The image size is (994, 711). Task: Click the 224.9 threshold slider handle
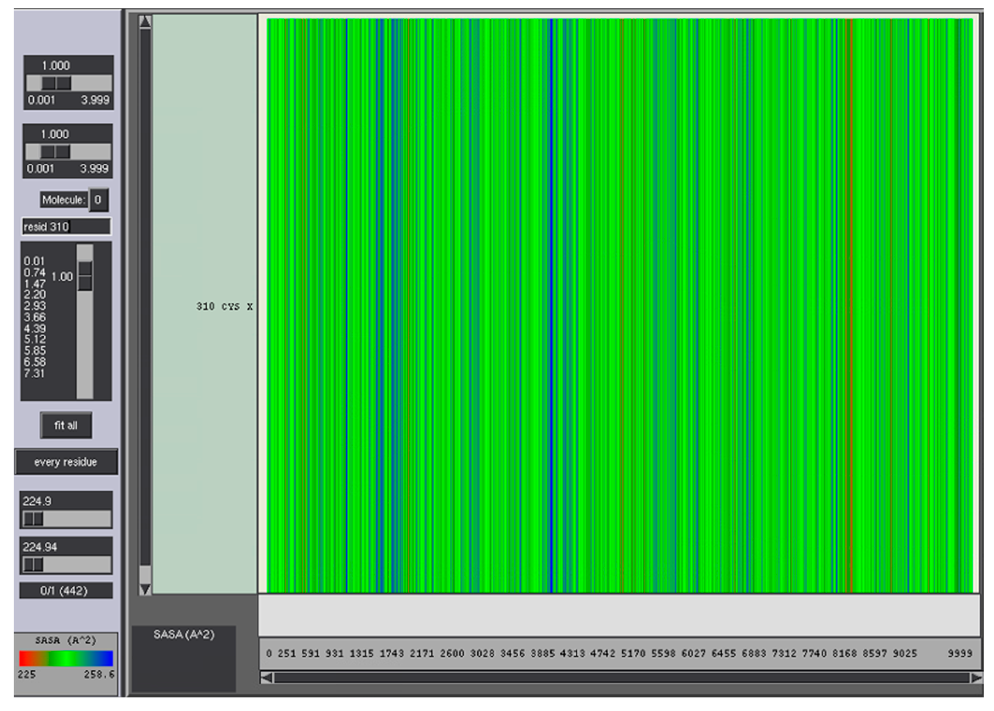(33, 519)
